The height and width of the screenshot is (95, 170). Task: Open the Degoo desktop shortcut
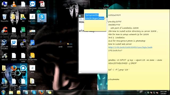pyautogui.click(x=23, y=69)
